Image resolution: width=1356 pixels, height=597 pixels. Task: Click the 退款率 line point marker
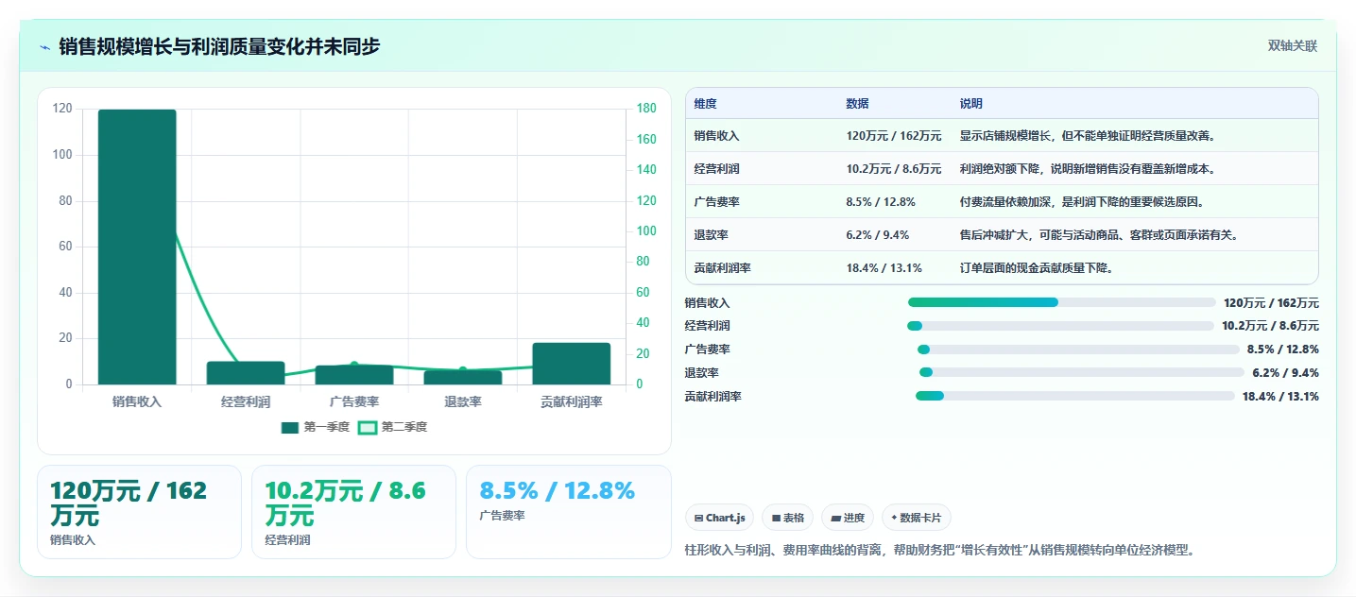click(x=463, y=370)
